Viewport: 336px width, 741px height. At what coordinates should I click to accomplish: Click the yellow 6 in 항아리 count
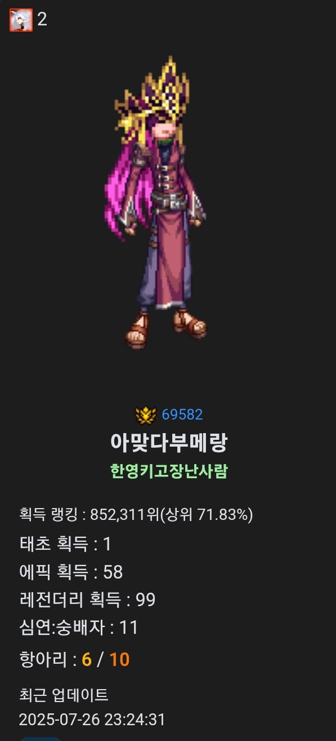(87, 659)
